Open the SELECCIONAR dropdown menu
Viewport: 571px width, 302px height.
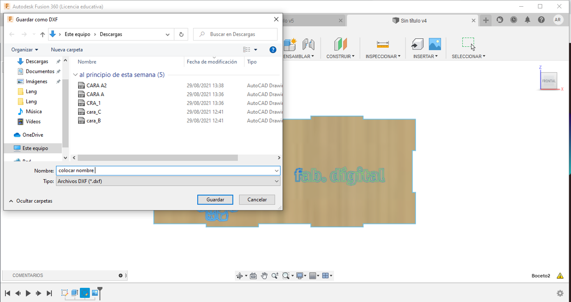click(468, 57)
